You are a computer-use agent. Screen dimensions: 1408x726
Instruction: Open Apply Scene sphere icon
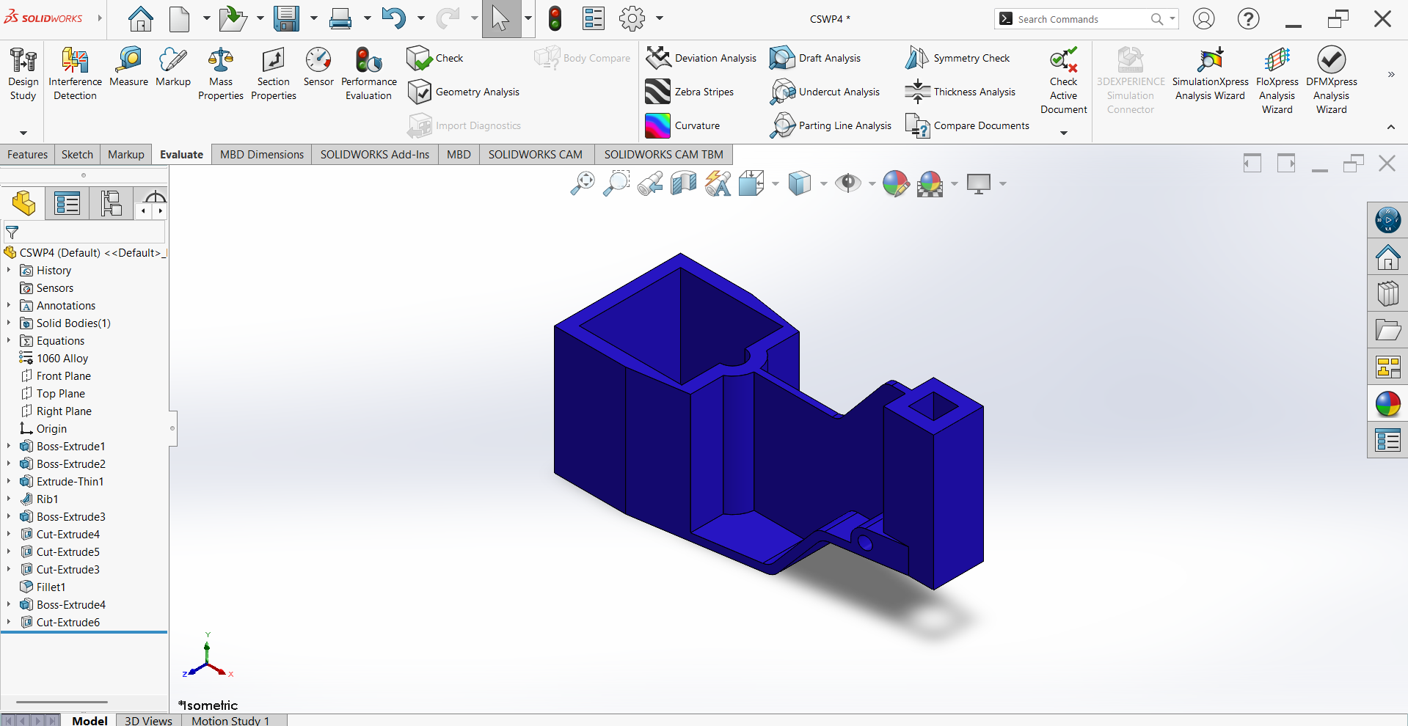tap(930, 183)
